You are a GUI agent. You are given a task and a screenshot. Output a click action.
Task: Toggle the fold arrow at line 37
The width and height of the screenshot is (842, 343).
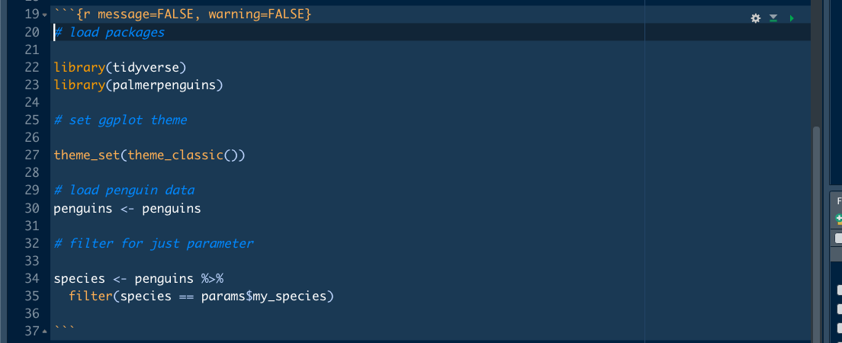(44, 331)
